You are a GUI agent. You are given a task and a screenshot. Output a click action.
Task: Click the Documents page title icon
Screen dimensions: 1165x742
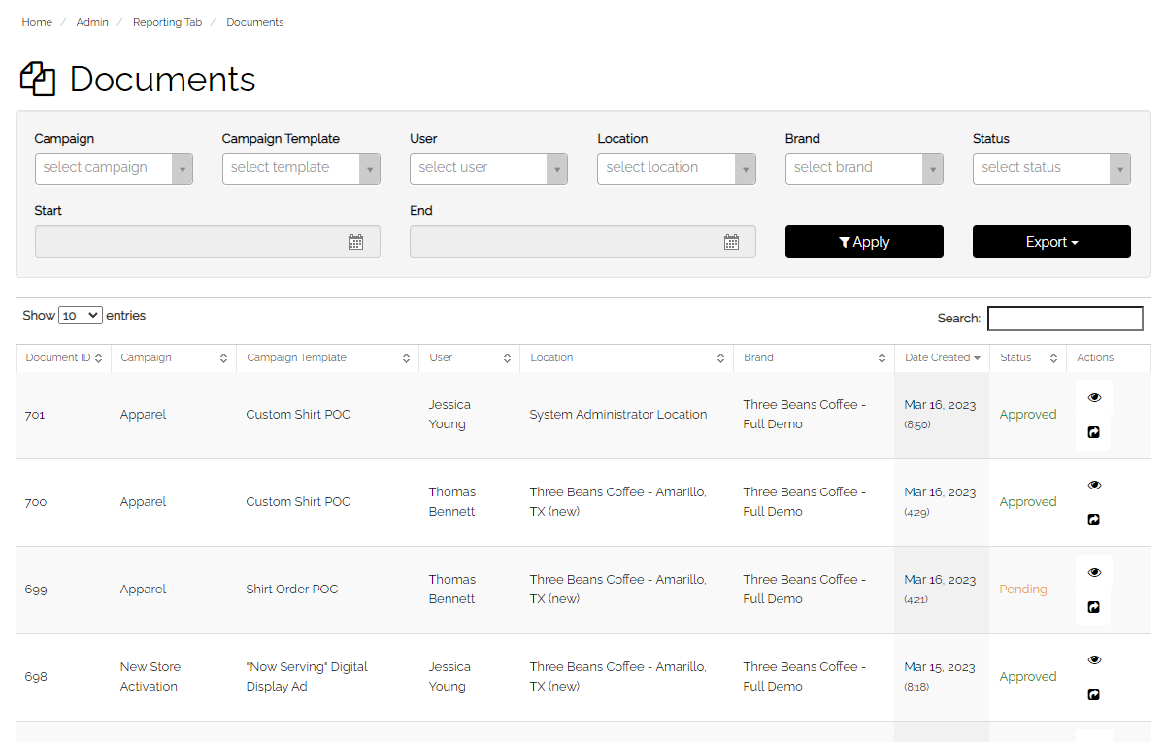[38, 79]
